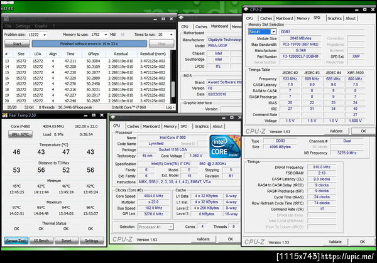Click Validate in CPU-Z SPD window
Screen dimensions: 377x263
click(x=336, y=131)
